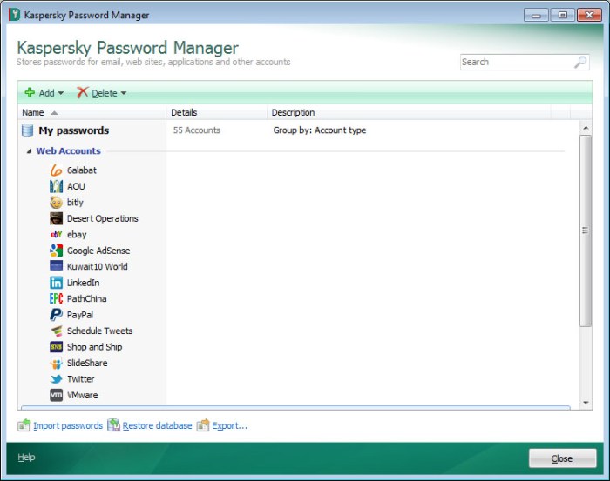Open the Delete dropdown arrow
The width and height of the screenshot is (610, 481).
coord(123,93)
